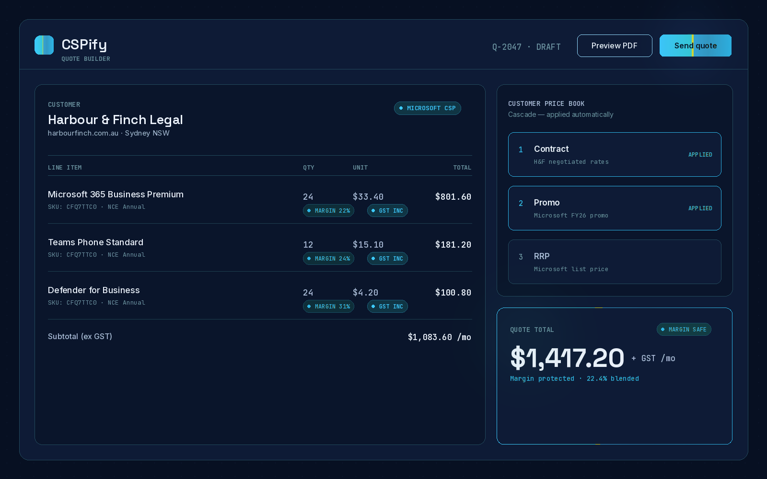Click the $15.10 unit price
The image size is (767, 479).
click(368, 245)
